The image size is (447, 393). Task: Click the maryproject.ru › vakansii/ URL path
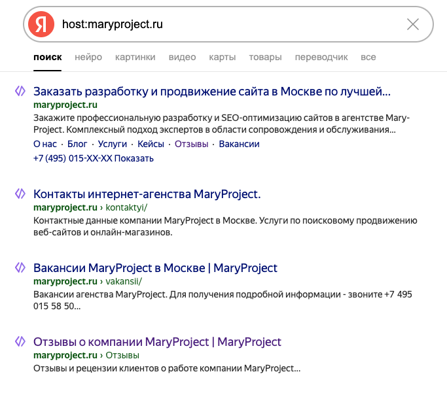coord(88,281)
